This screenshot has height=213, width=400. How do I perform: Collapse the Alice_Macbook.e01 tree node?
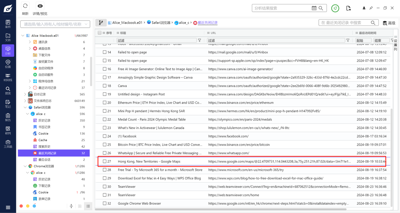tap(23, 36)
